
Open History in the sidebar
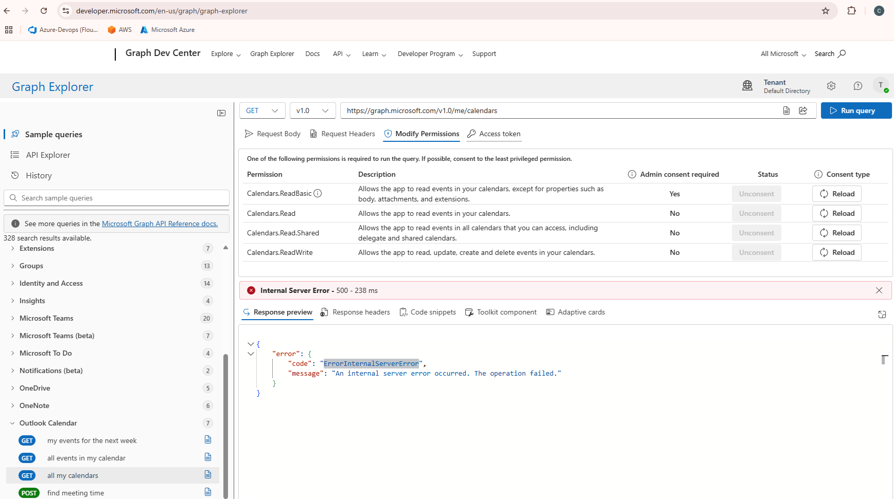point(39,175)
